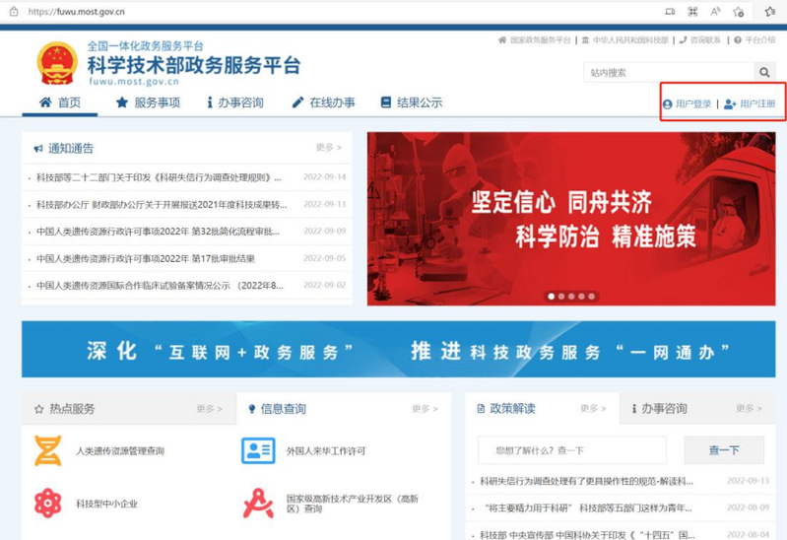Click the star icon next to 热点服务
The image size is (787, 540).
coord(38,409)
